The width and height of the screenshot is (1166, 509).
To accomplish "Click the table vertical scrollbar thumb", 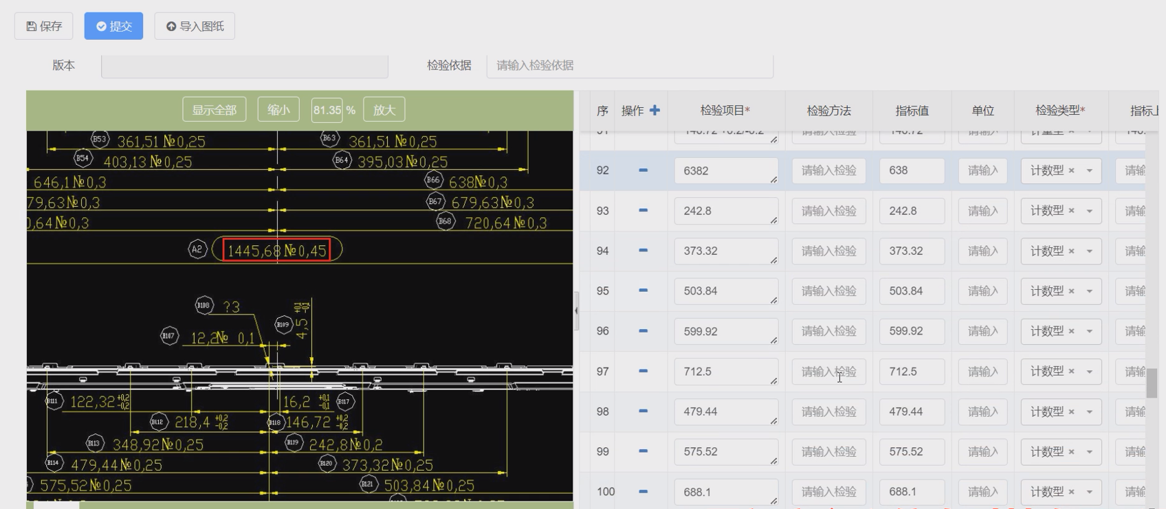I will 1152,383.
